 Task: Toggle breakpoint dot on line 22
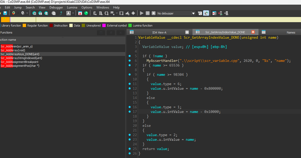coord(130,135)
